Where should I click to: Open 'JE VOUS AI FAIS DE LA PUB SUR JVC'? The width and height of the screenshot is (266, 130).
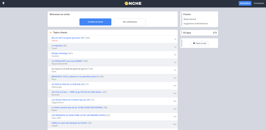68,84
